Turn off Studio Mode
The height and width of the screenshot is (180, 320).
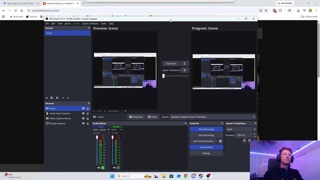click(206, 147)
